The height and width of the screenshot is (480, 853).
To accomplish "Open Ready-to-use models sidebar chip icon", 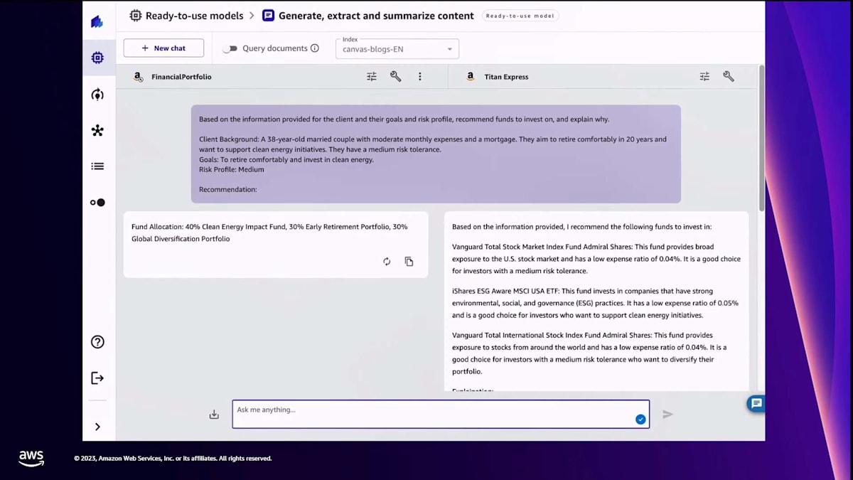I will pyautogui.click(x=97, y=58).
